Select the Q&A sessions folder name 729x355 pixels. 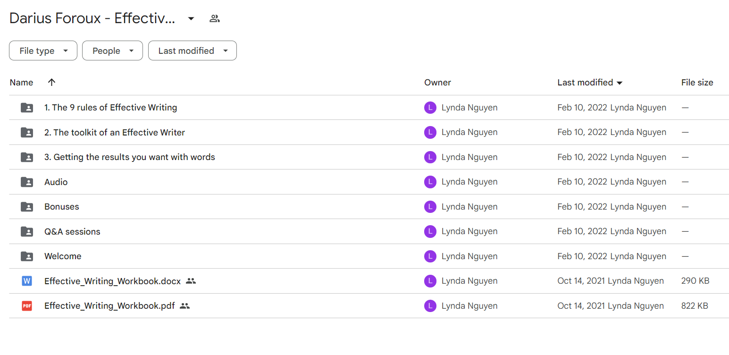pyautogui.click(x=72, y=231)
